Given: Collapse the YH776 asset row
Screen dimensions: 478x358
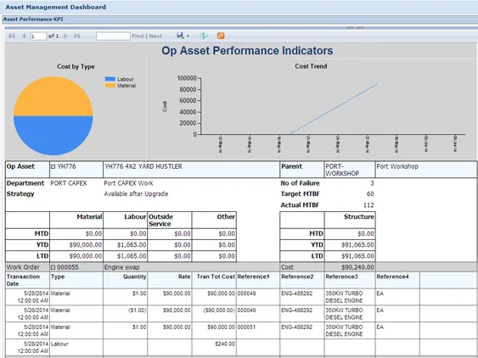Looking at the screenshot, I should (53, 166).
